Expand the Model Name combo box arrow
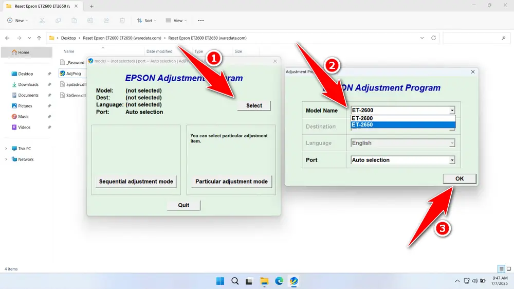 452,111
